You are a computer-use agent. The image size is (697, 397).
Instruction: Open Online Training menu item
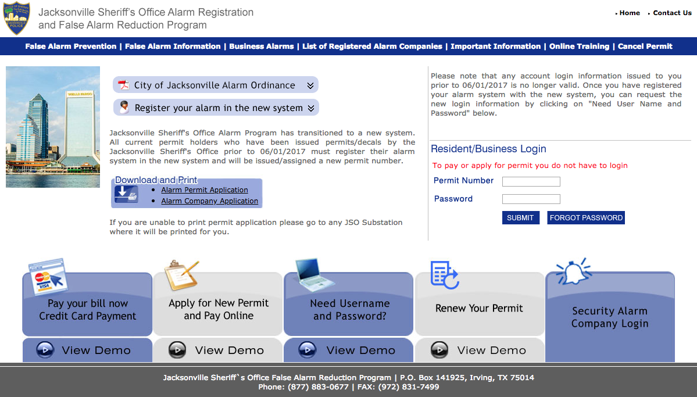(x=579, y=47)
